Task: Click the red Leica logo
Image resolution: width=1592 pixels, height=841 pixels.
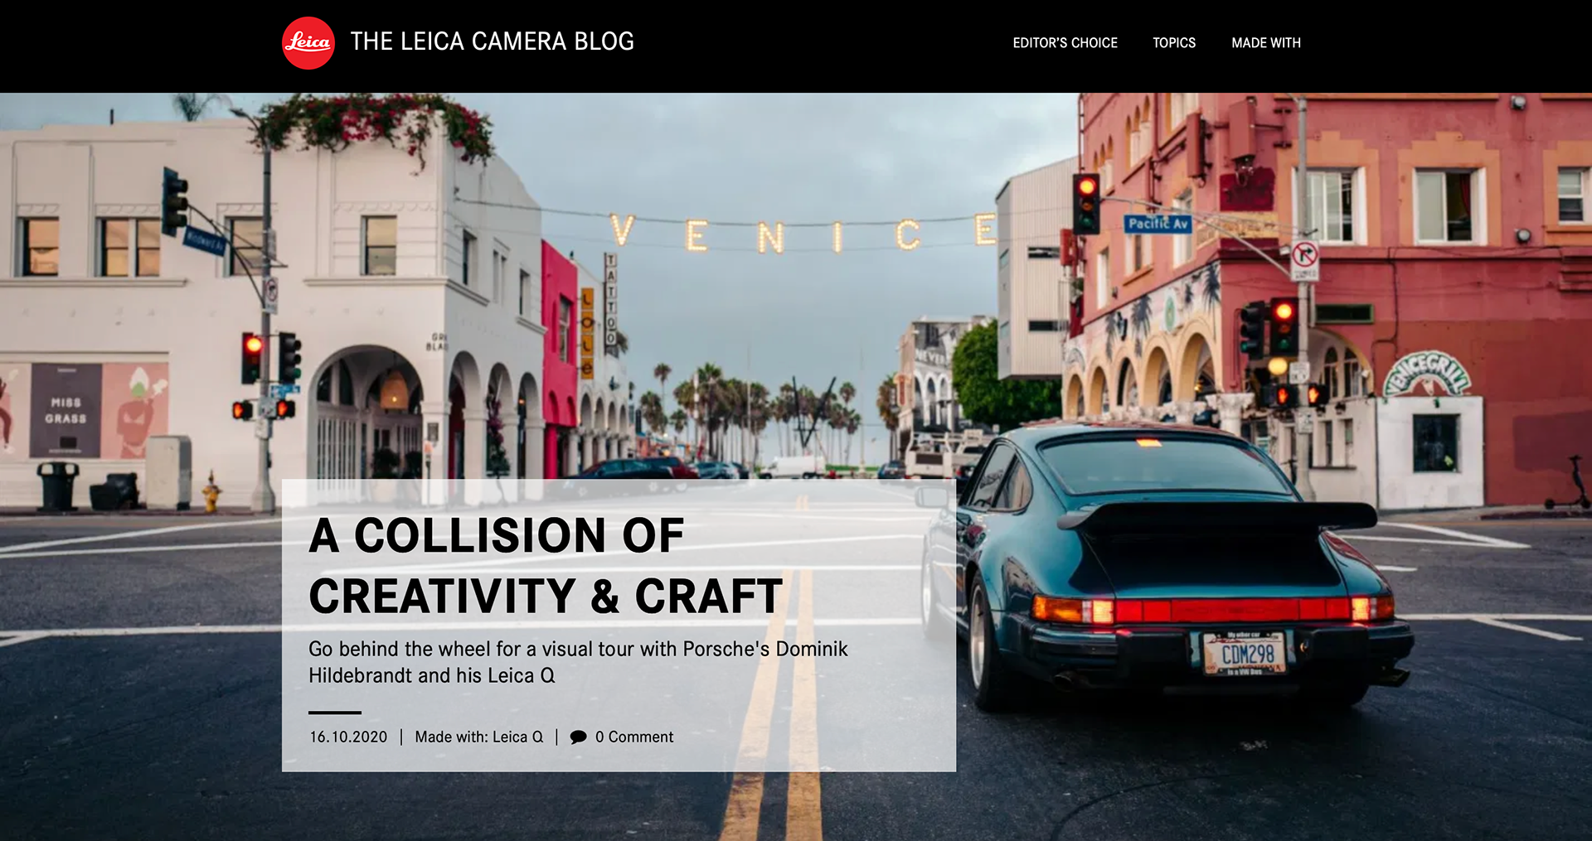Action: pyautogui.click(x=308, y=43)
